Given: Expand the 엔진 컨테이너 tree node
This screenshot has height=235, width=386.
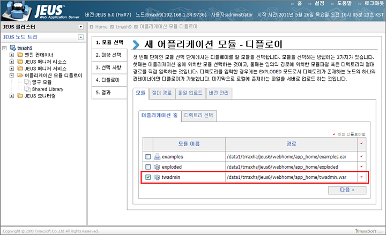Looking at the screenshot, I should [12, 55].
